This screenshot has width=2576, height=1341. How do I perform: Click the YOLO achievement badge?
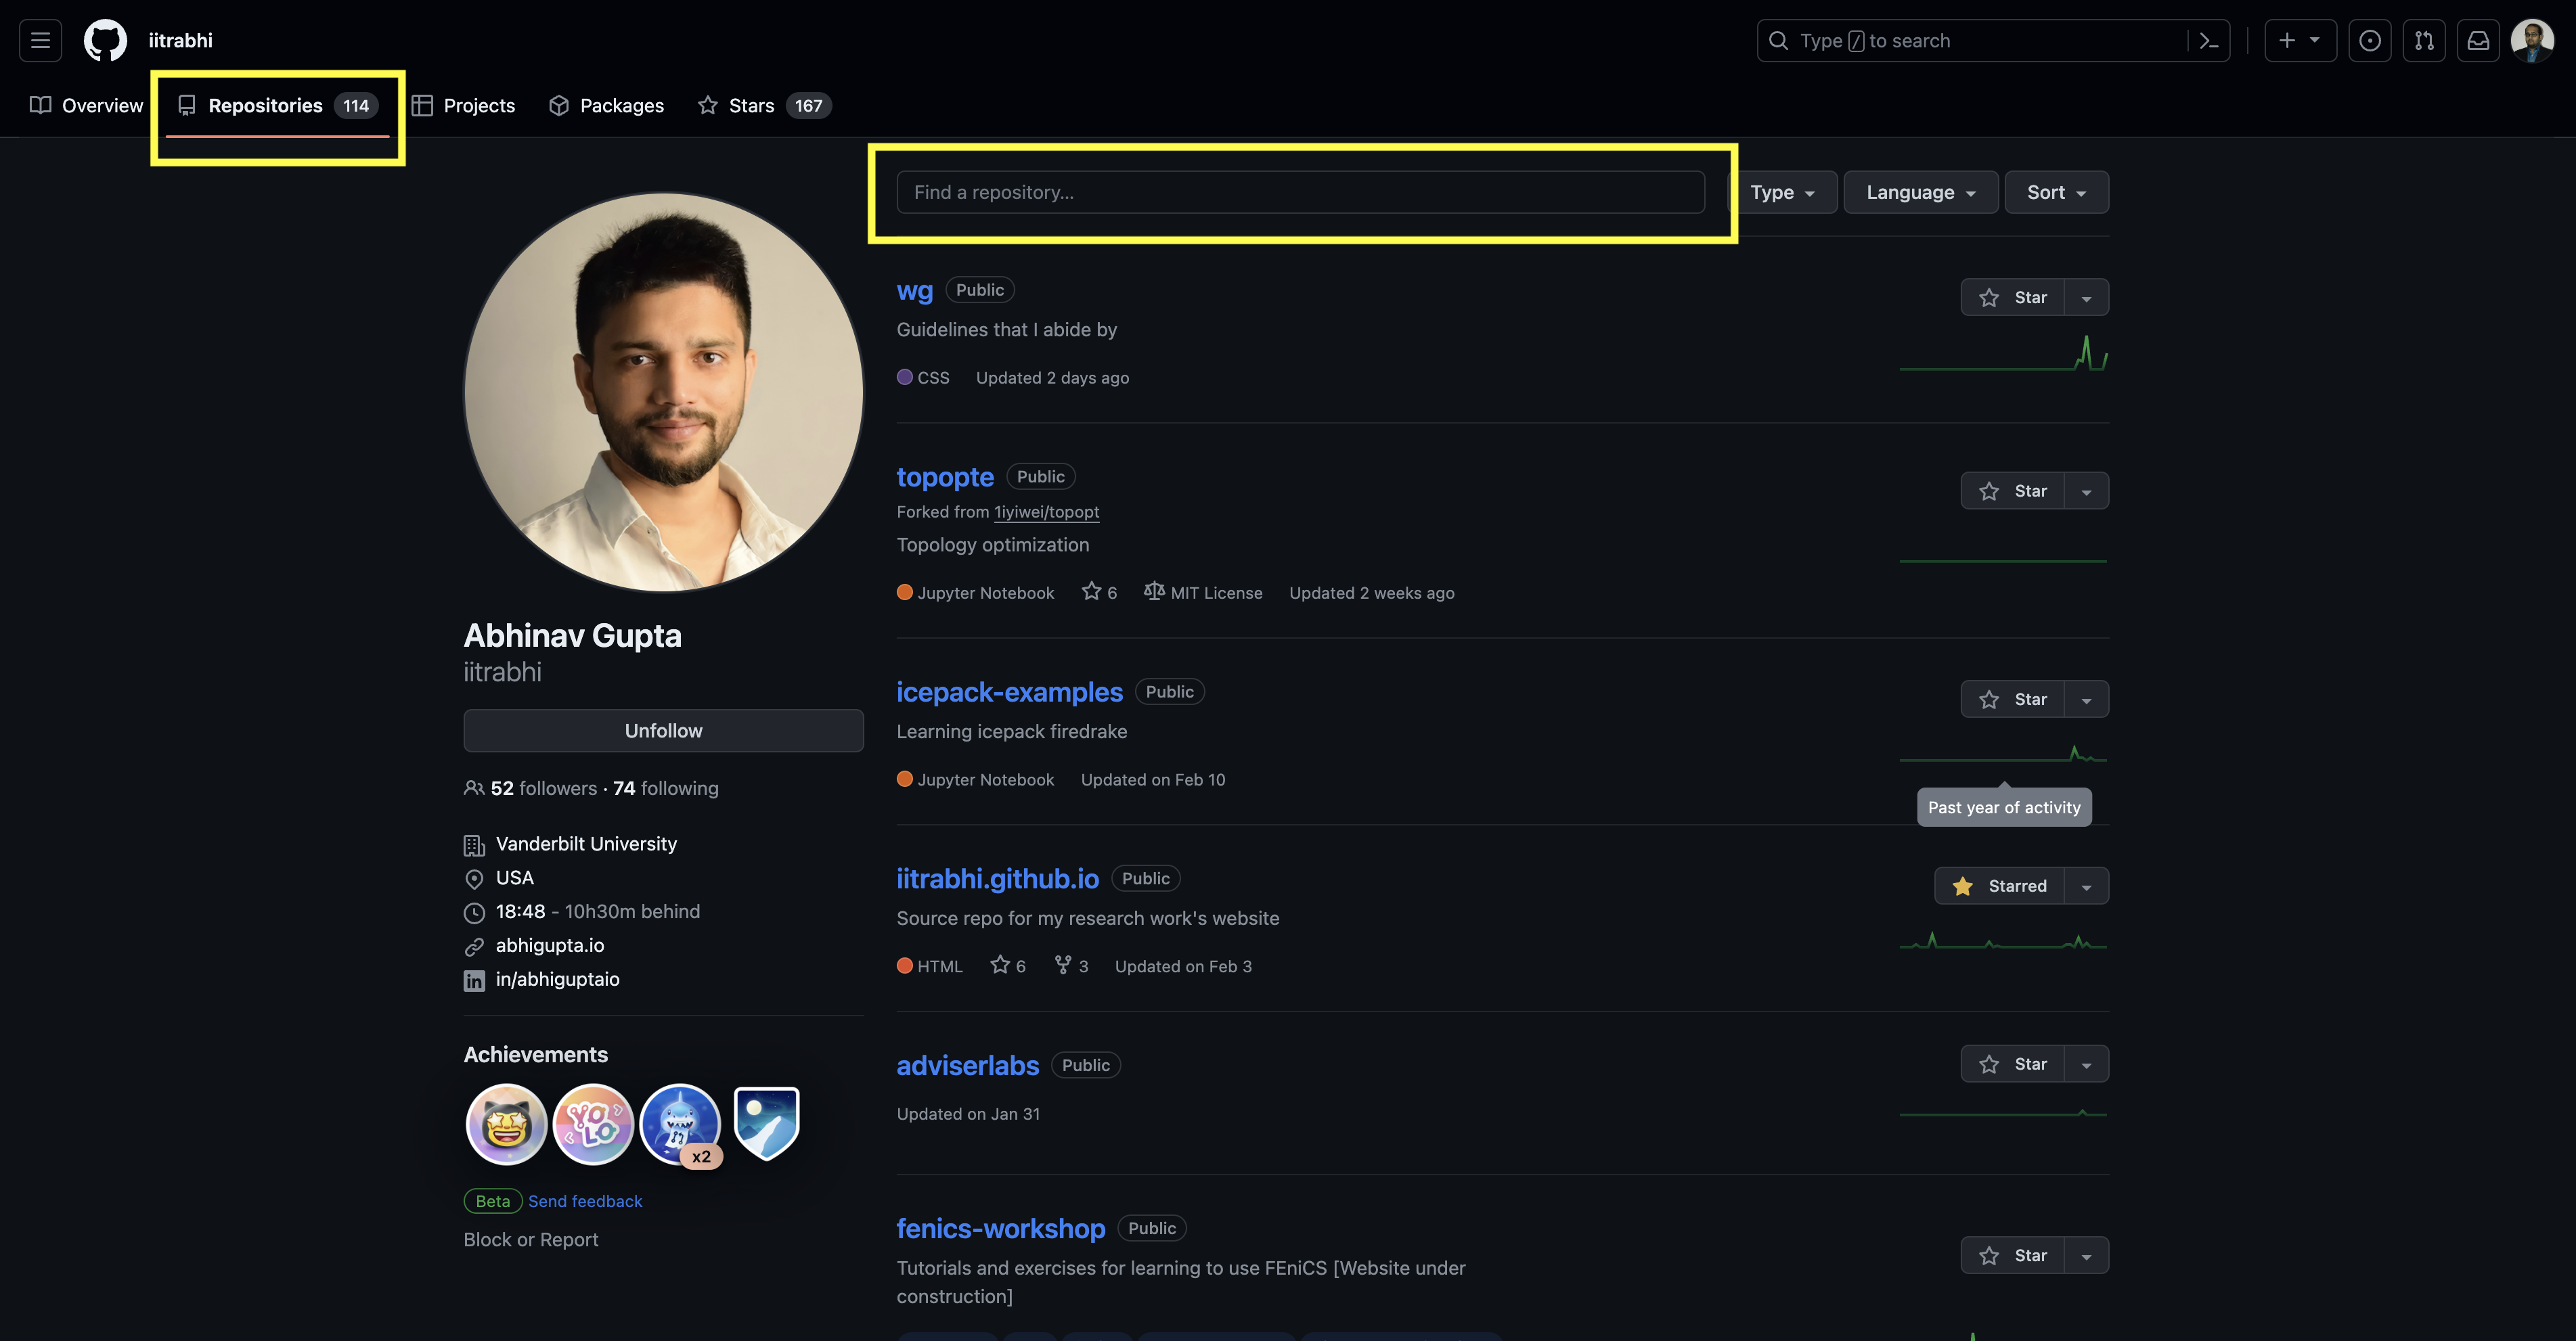(x=593, y=1124)
